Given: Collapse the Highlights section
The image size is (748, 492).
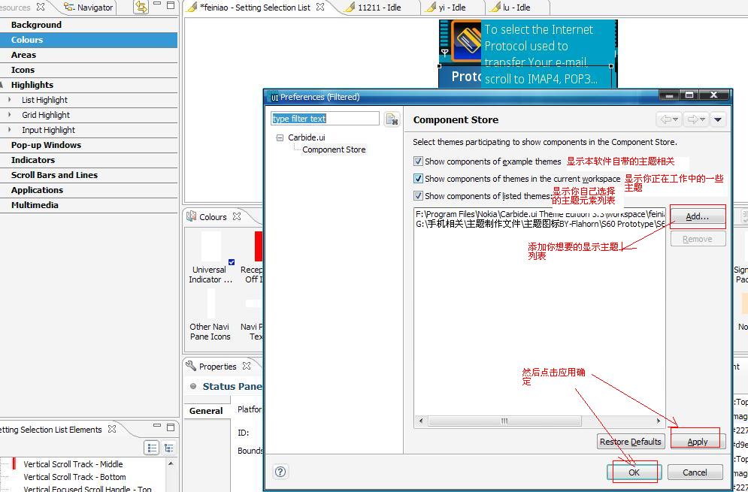Looking at the screenshot, I should tap(2, 85).
